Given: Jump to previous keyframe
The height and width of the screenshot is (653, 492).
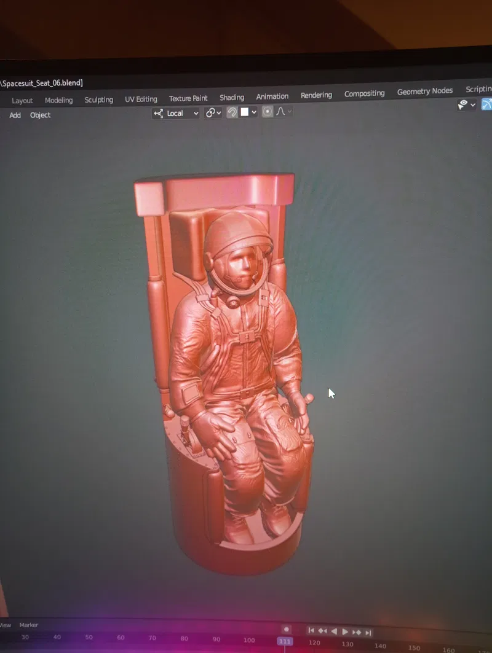Looking at the screenshot, I should [x=322, y=631].
